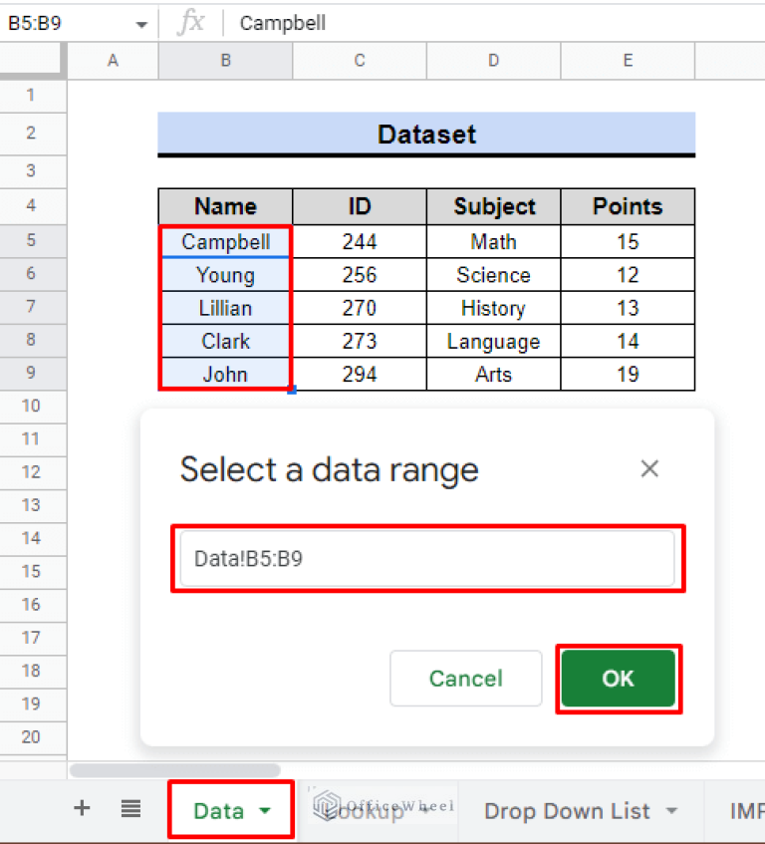Close the Select a data range dialog
The width and height of the screenshot is (765, 844).
tap(649, 468)
